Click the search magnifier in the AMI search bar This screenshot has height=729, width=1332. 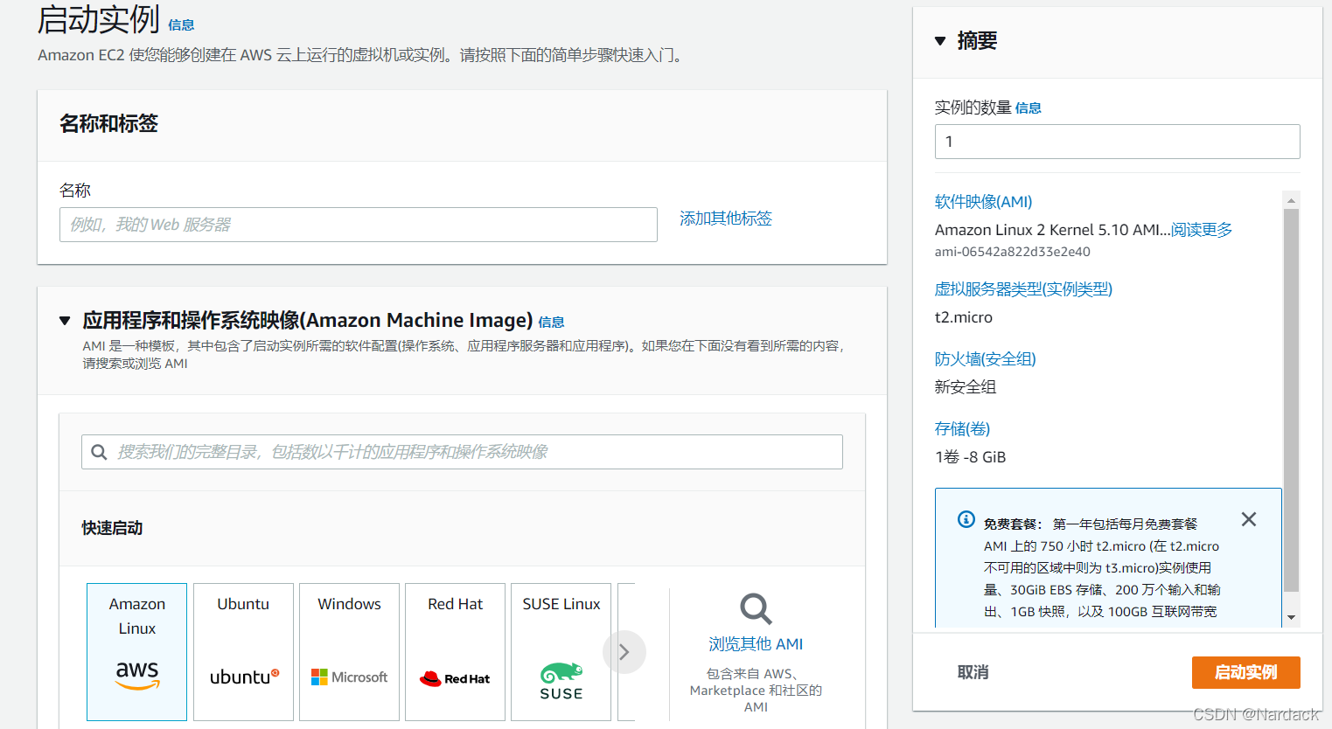tap(99, 452)
